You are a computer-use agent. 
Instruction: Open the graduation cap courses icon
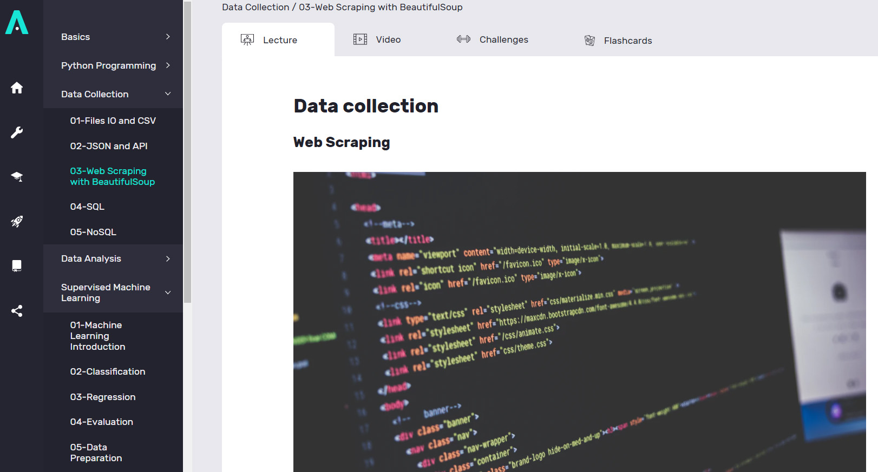[x=17, y=177]
